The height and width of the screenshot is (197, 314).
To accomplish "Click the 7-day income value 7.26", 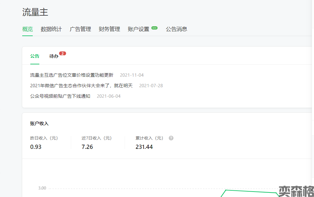I will (87, 147).
